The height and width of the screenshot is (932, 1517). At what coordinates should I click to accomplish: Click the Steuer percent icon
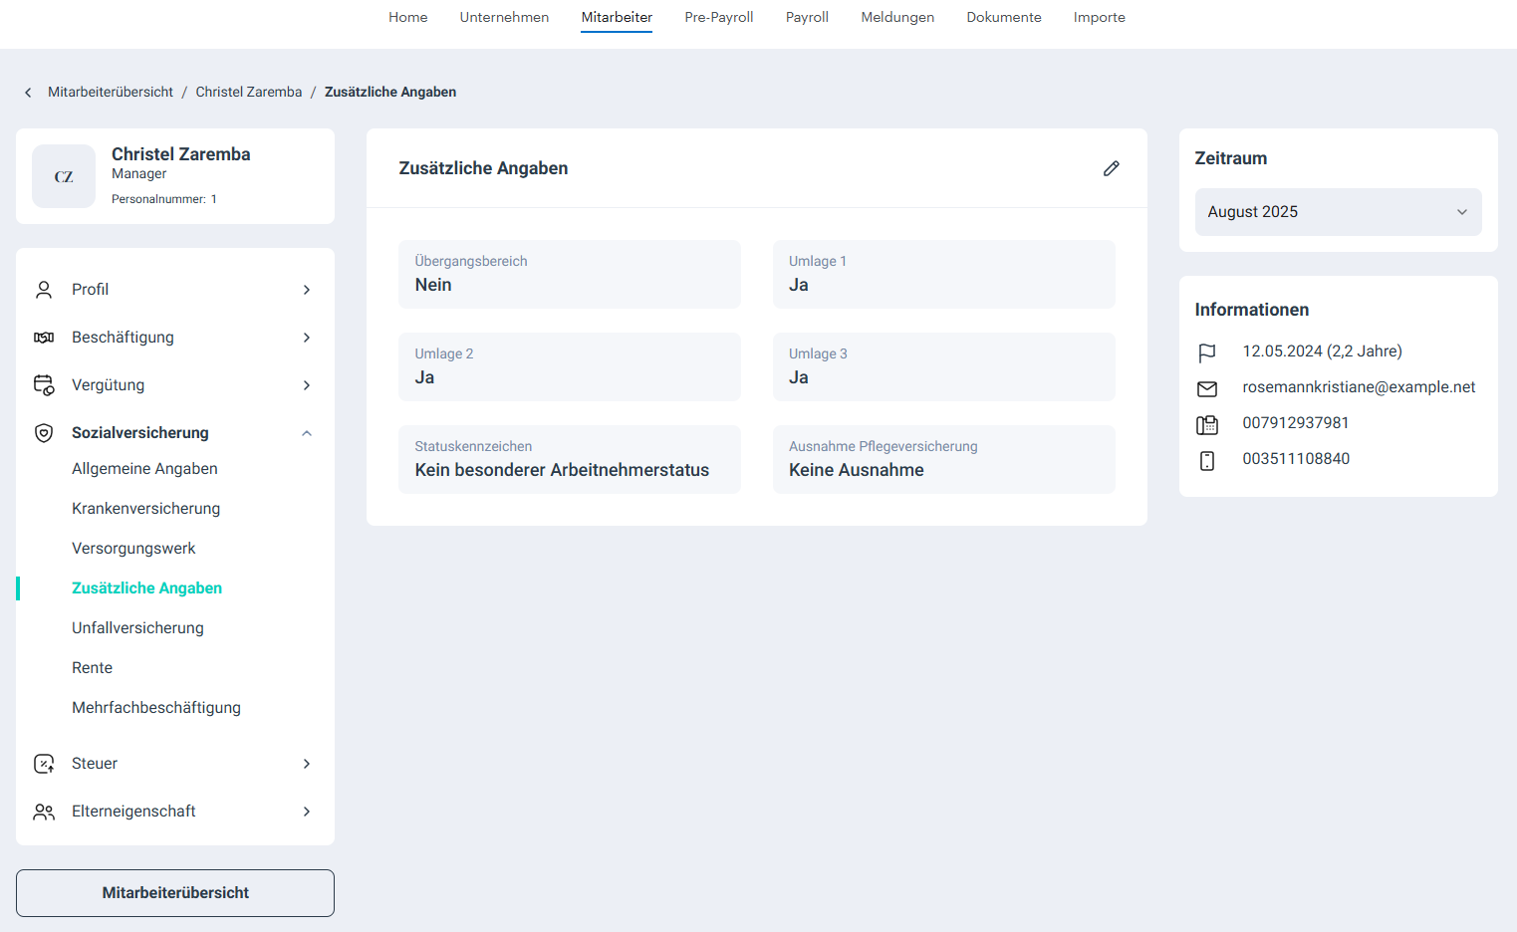tap(44, 764)
